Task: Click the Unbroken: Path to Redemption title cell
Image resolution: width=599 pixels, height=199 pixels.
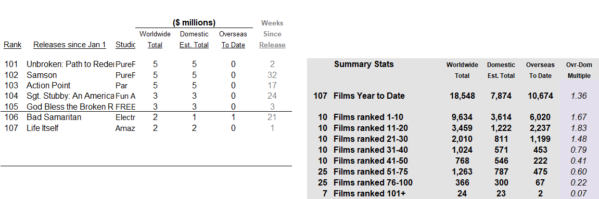Action: 70,64
